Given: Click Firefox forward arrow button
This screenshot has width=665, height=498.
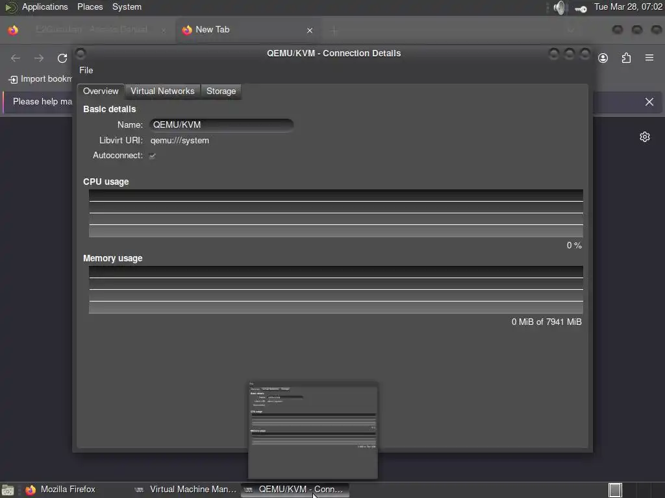Looking at the screenshot, I should pos(38,58).
